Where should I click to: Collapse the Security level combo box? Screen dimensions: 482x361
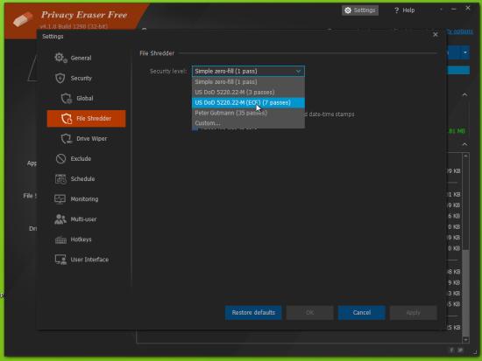[248, 71]
